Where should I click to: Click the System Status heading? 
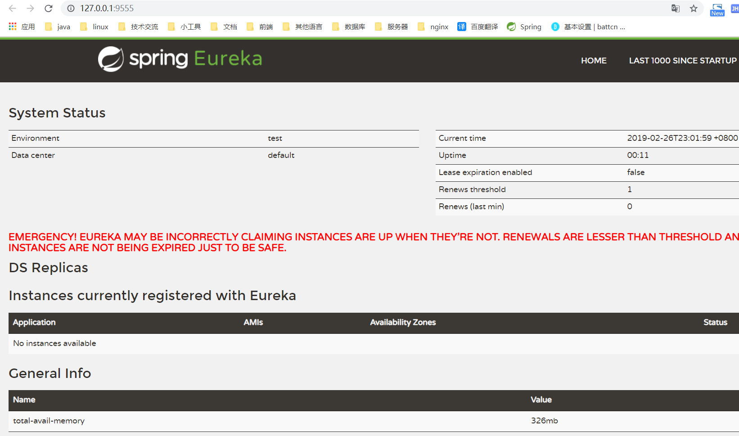tap(57, 113)
